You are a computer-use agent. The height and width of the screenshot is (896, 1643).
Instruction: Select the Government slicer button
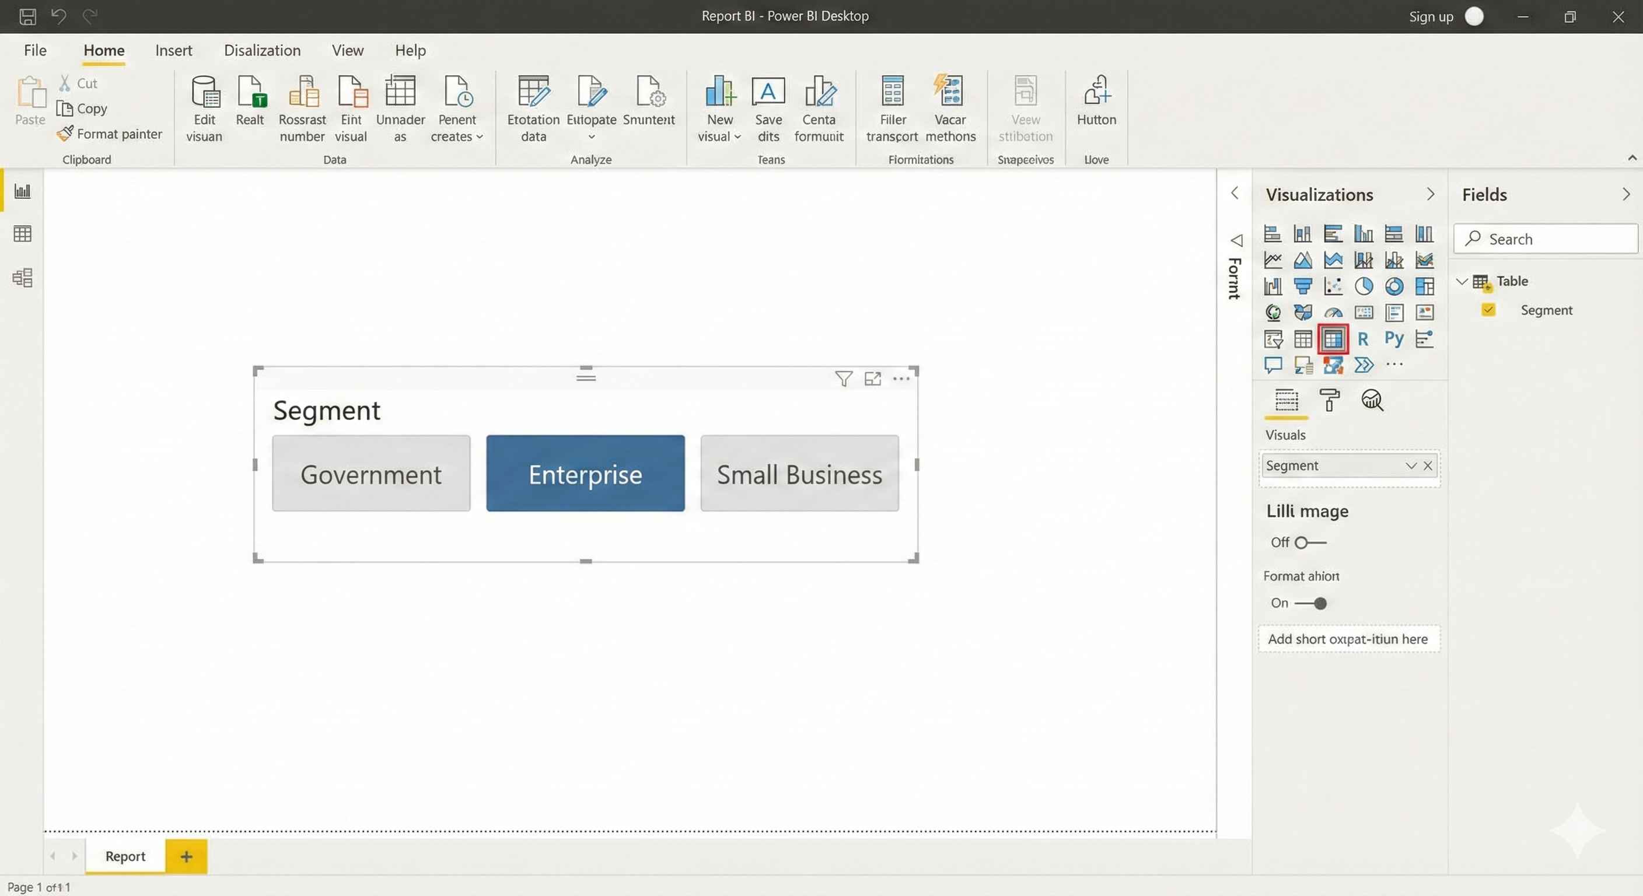pos(371,474)
